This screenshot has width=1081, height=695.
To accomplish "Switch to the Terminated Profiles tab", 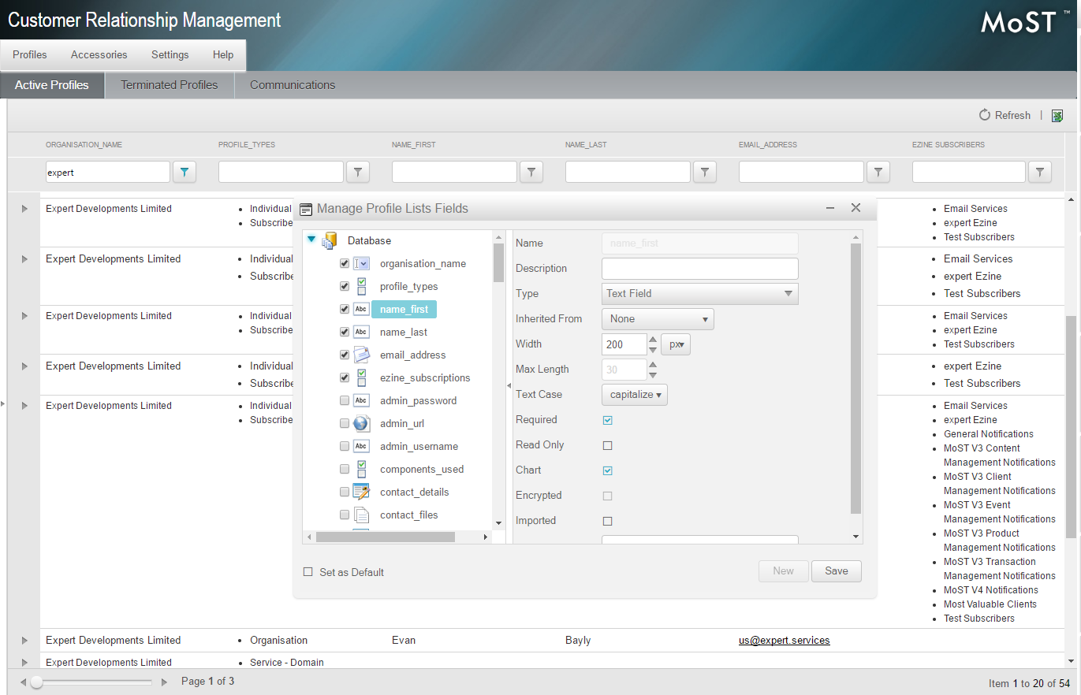I will [x=169, y=85].
